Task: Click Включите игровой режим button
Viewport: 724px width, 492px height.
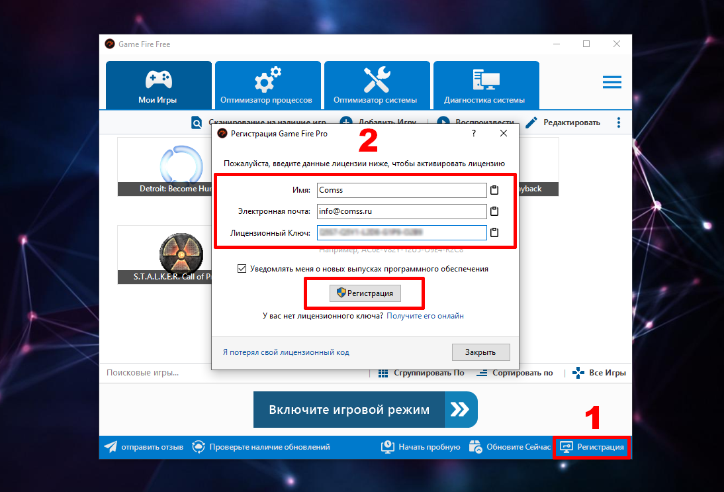Action: [x=365, y=410]
